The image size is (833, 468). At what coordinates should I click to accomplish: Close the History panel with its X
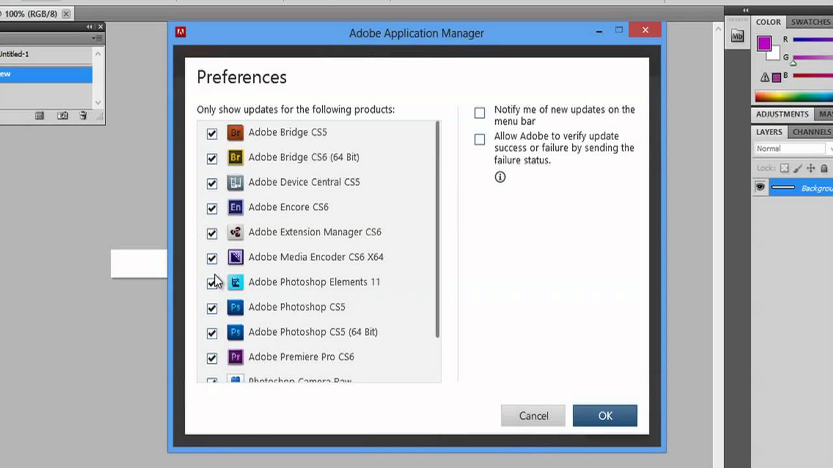101,27
